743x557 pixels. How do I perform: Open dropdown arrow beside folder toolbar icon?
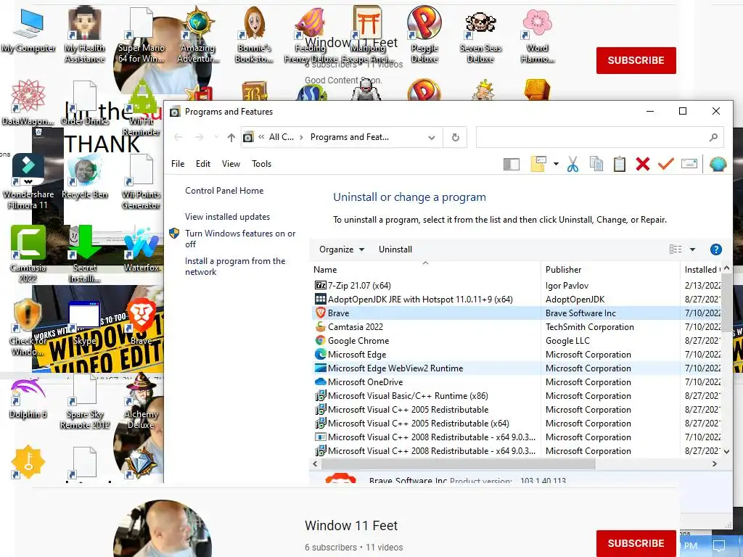click(x=556, y=165)
